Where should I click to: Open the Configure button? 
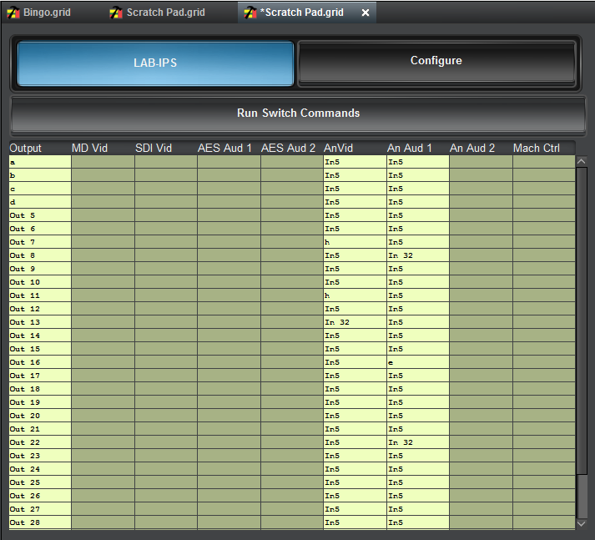(x=436, y=62)
